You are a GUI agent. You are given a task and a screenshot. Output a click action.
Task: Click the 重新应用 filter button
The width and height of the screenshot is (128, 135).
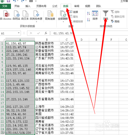point(118,17)
